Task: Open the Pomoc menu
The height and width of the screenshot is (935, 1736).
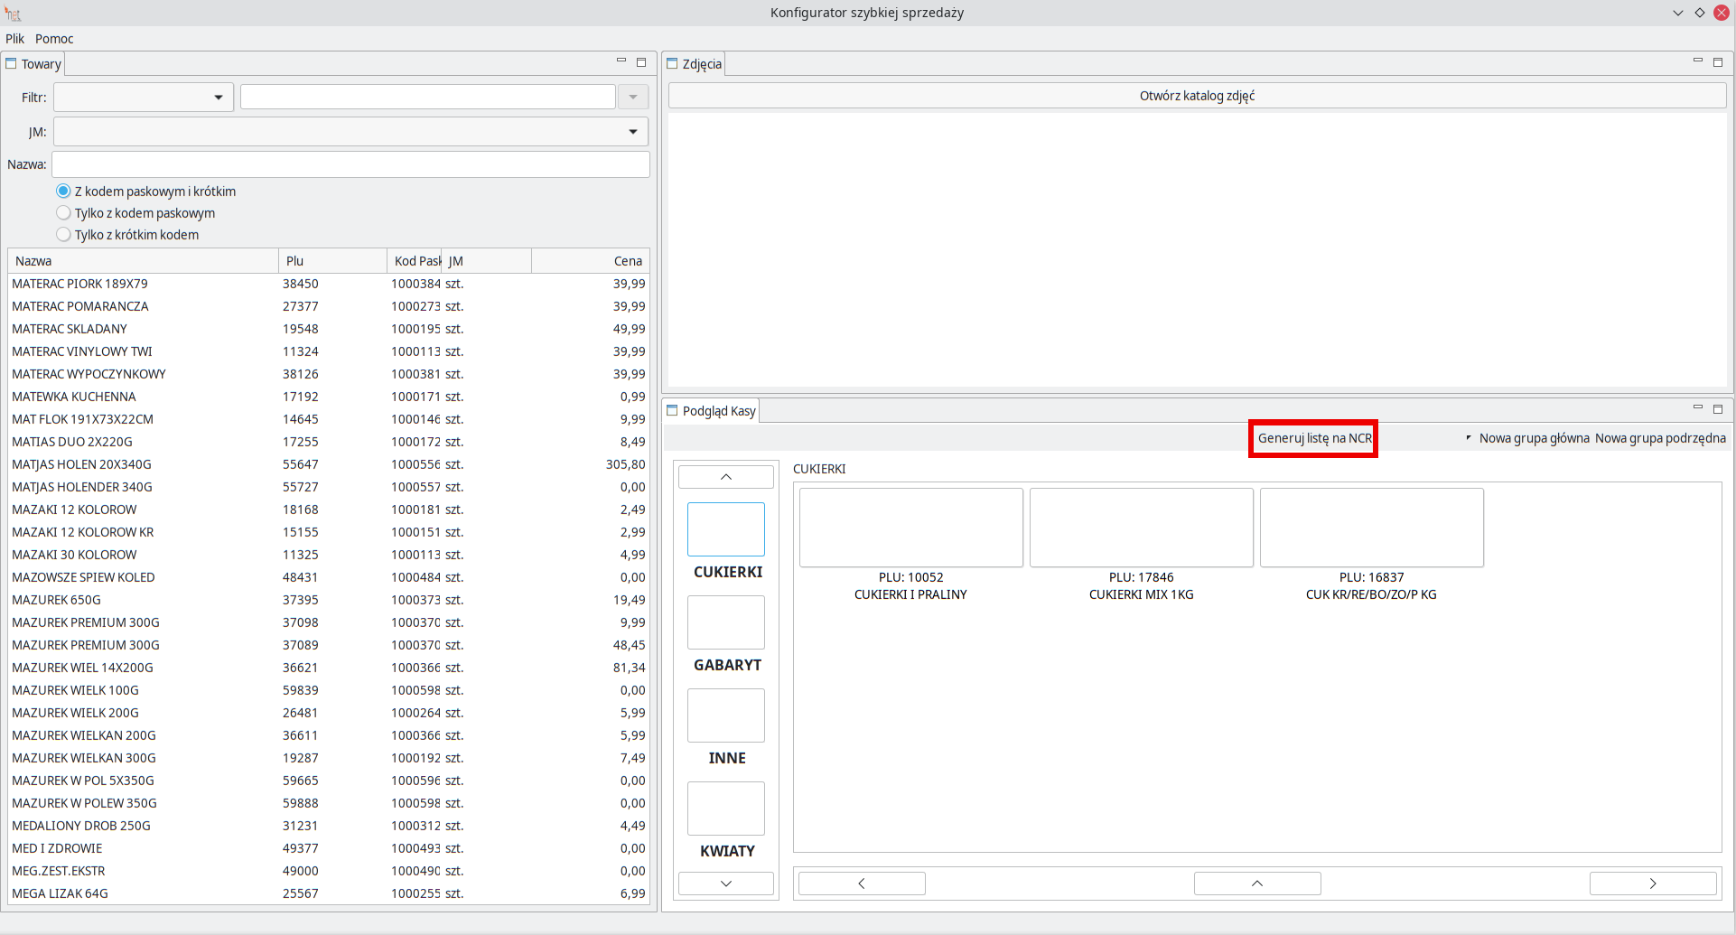Action: 54,39
